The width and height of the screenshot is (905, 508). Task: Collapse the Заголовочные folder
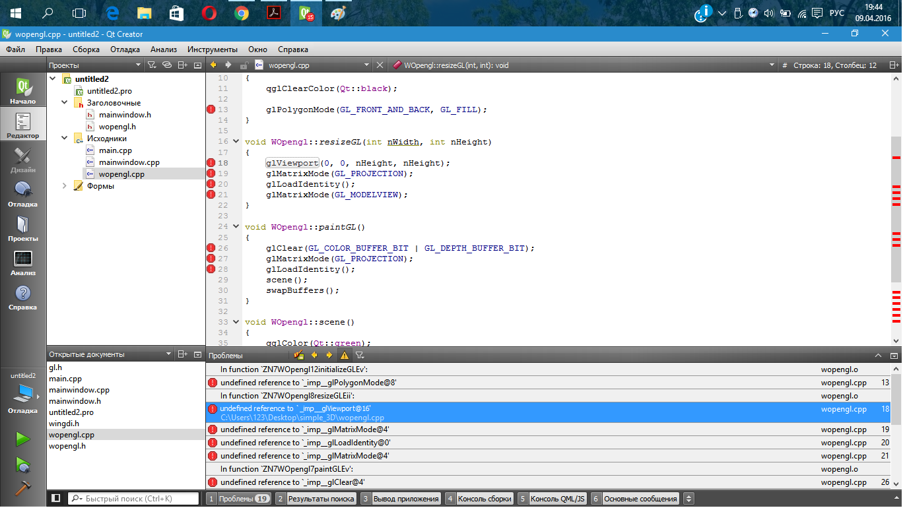(65, 103)
